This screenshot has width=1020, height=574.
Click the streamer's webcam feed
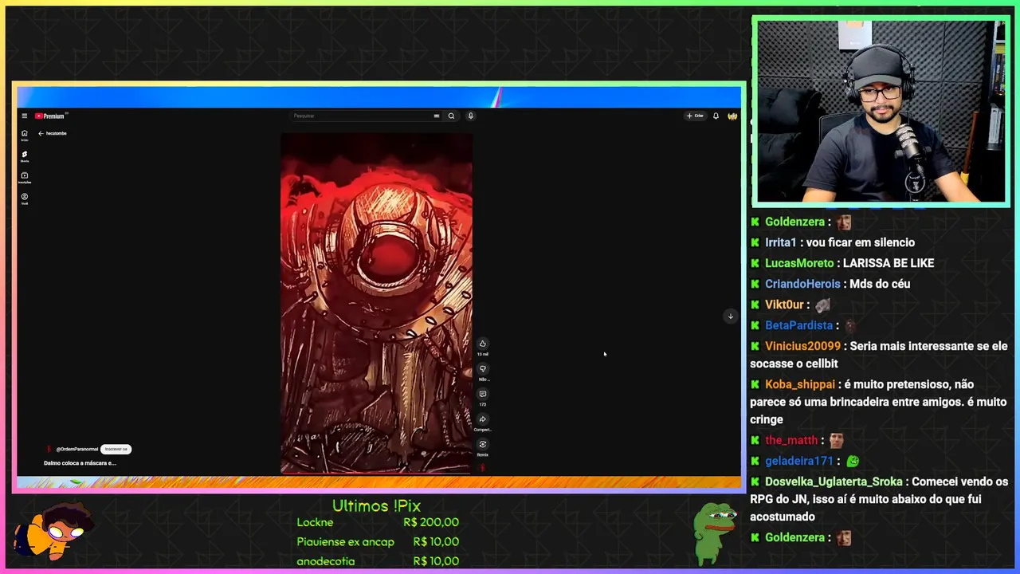pos(881,112)
